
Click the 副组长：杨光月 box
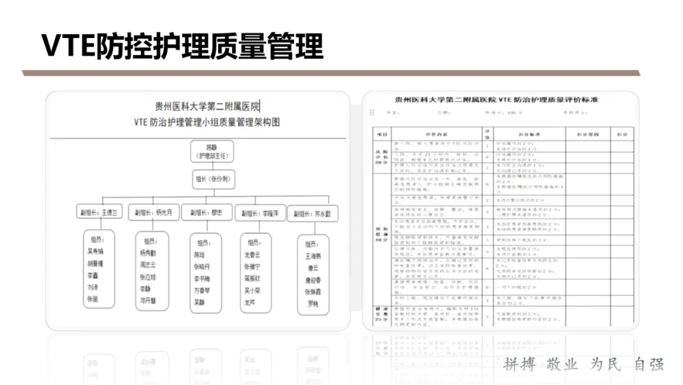153,212
